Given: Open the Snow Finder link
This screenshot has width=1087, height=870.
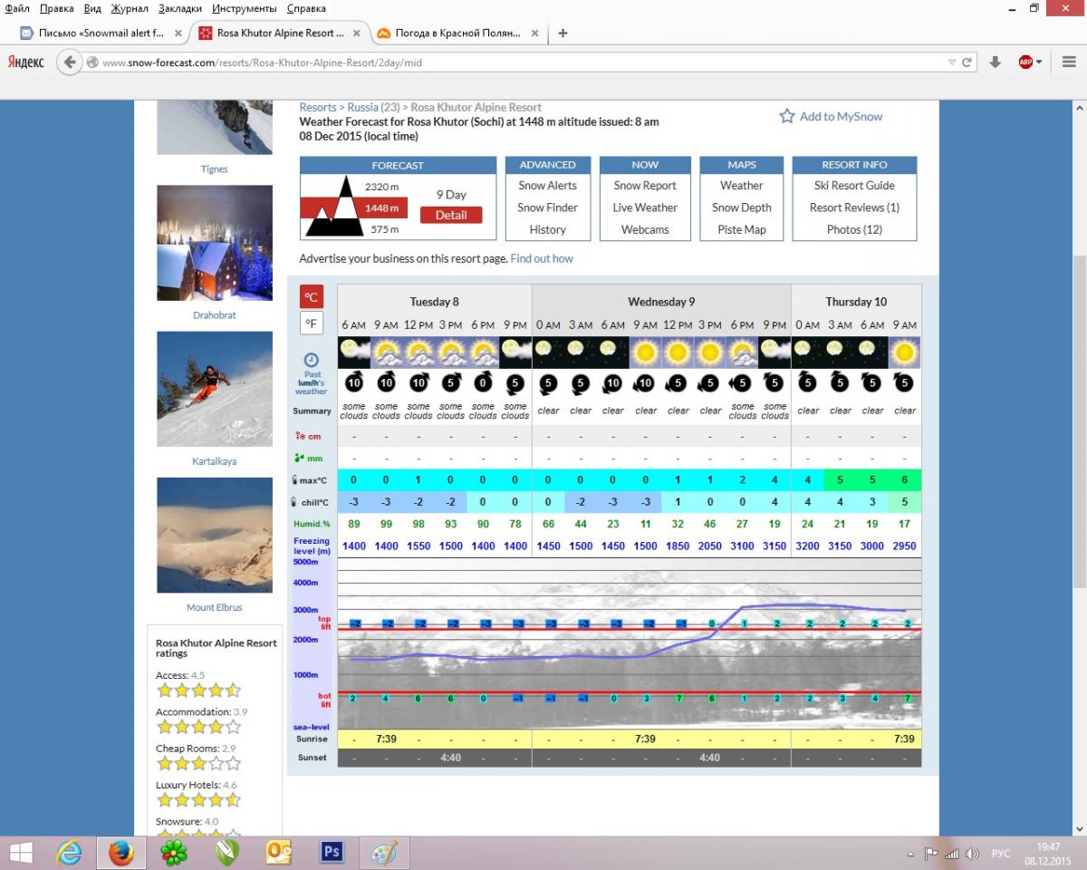Looking at the screenshot, I should (548, 208).
